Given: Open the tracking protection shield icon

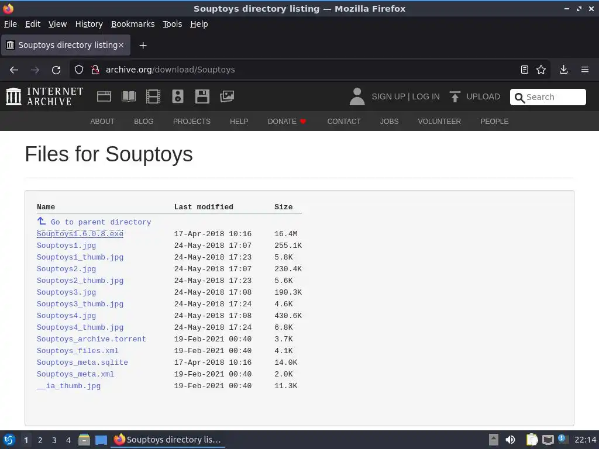Looking at the screenshot, I should pos(79,70).
